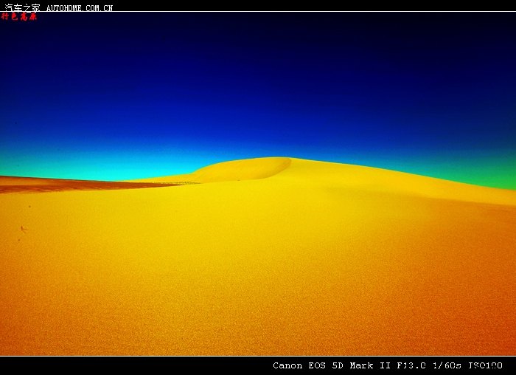Click the AUTOHOME.COM.CN watermark text

coord(80,8)
